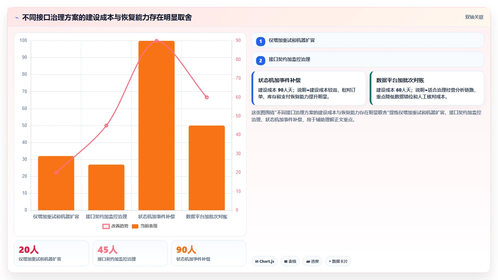This screenshot has width=498, height=280.
Task: Click number 2 badge for 接口契约加监控治理
Action: click(x=261, y=61)
